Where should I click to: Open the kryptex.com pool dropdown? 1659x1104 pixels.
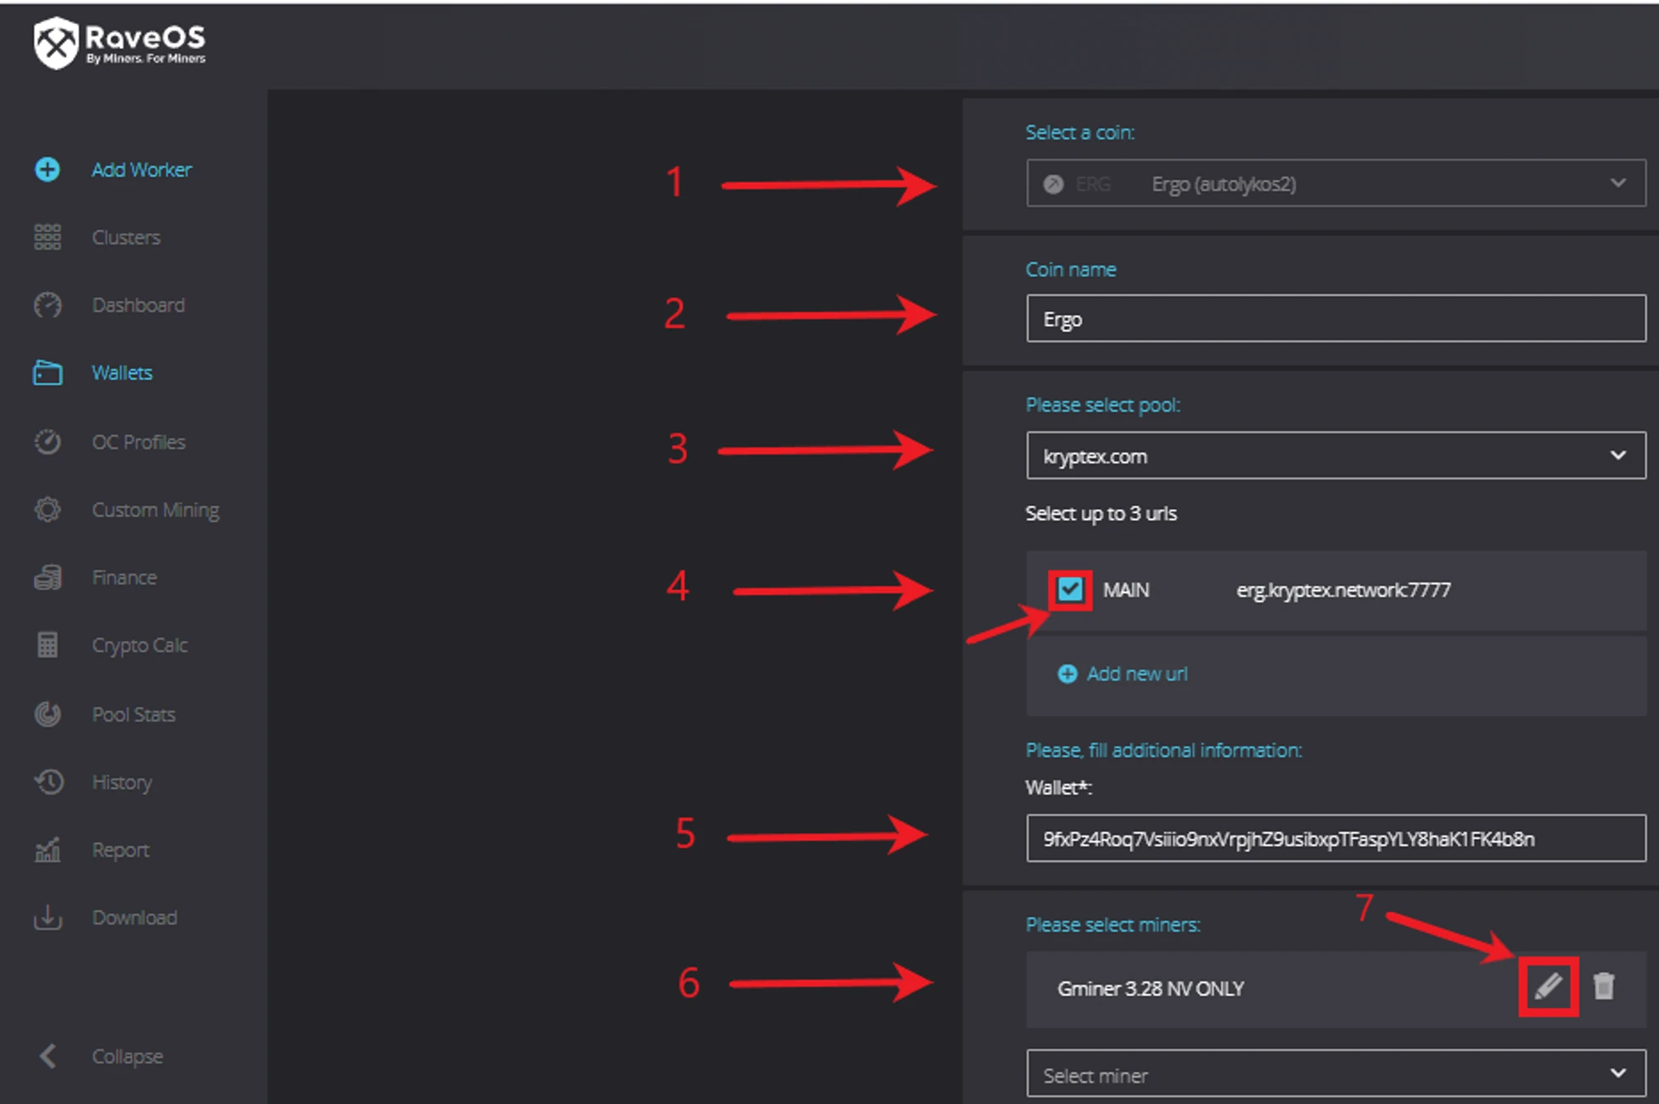pos(1335,456)
